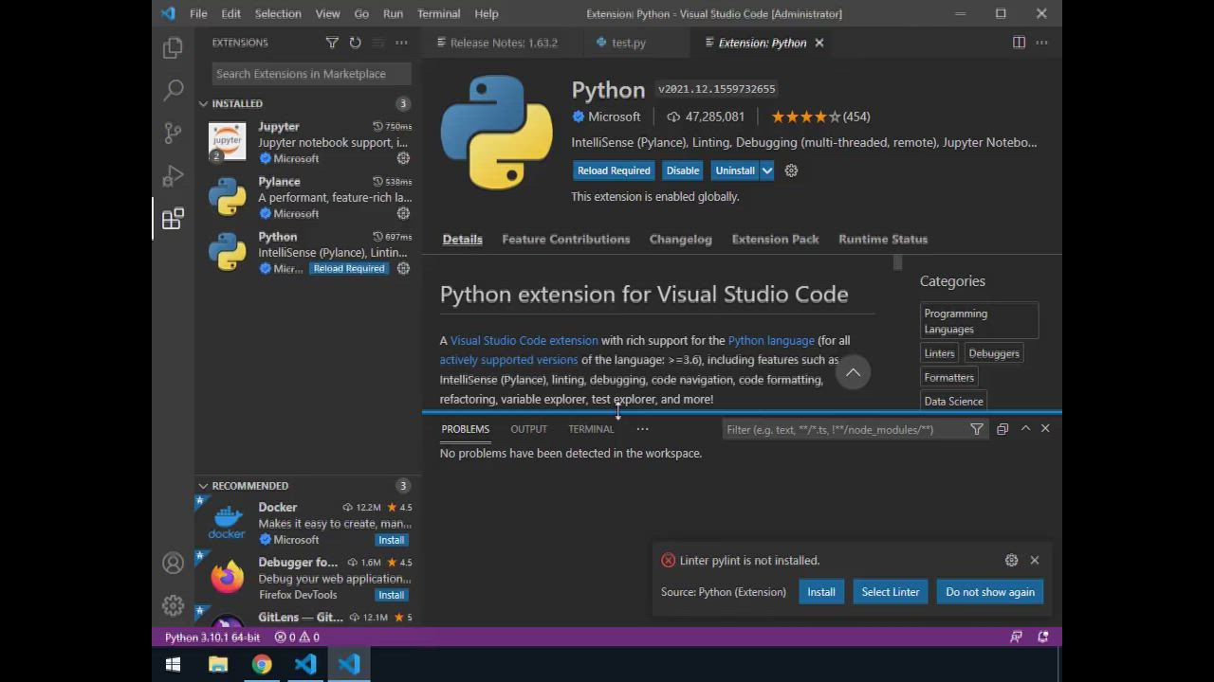
Task: Open the Explorer view in activity bar
Action: tap(173, 47)
